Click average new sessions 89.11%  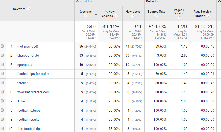[111, 27]
